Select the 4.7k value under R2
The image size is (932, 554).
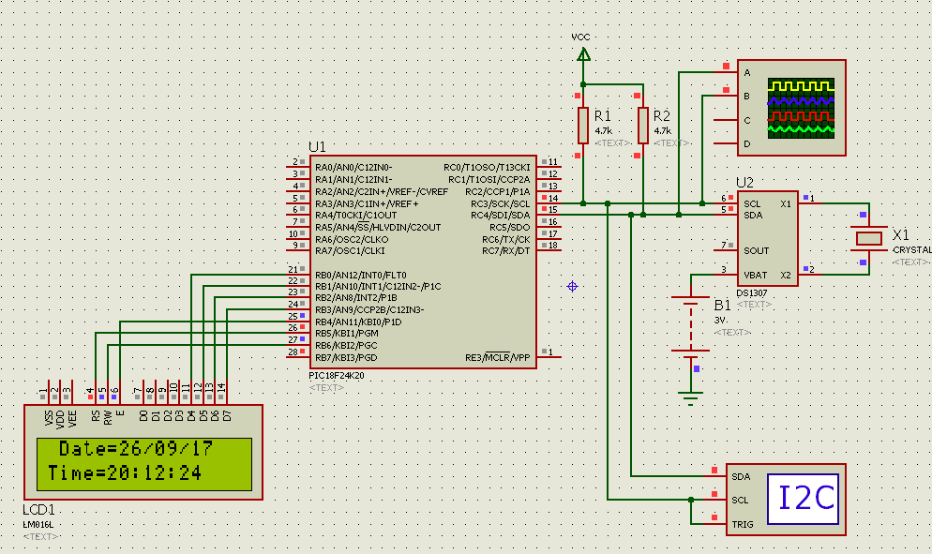663,131
